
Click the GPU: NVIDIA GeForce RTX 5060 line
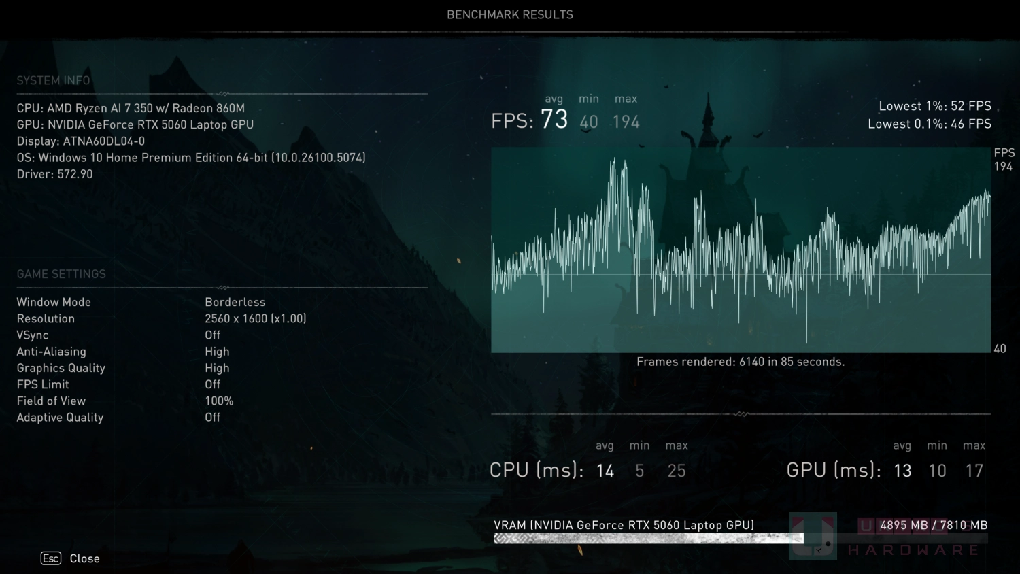pyautogui.click(x=135, y=124)
